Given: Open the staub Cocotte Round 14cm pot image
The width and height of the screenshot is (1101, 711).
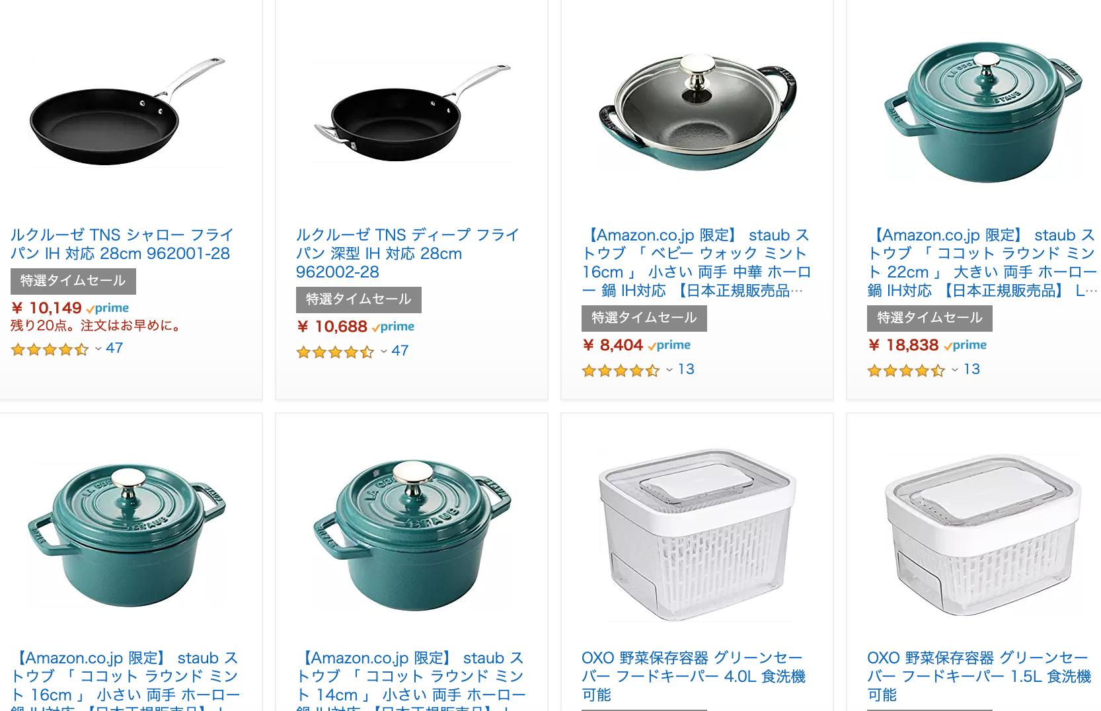Looking at the screenshot, I should (x=413, y=537).
